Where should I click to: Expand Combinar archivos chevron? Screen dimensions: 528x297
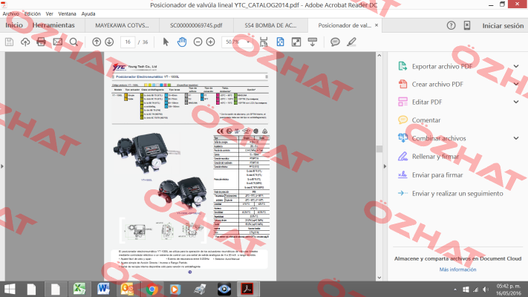pos(516,138)
